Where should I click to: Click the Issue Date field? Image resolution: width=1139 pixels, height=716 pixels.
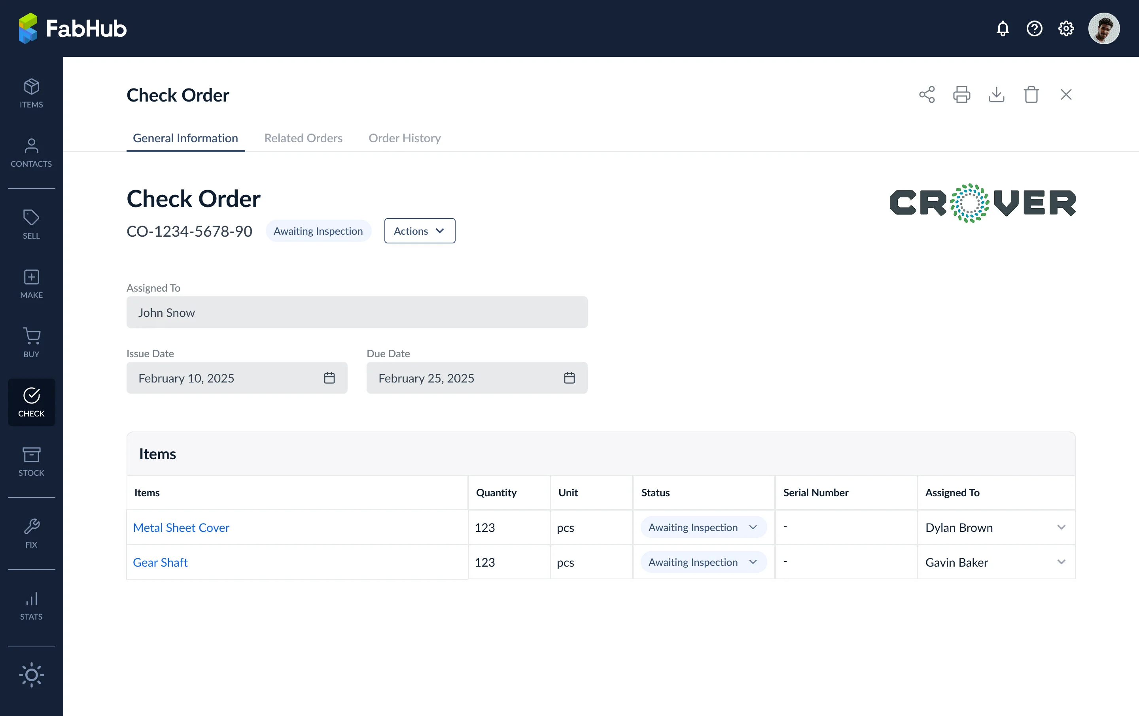237,378
